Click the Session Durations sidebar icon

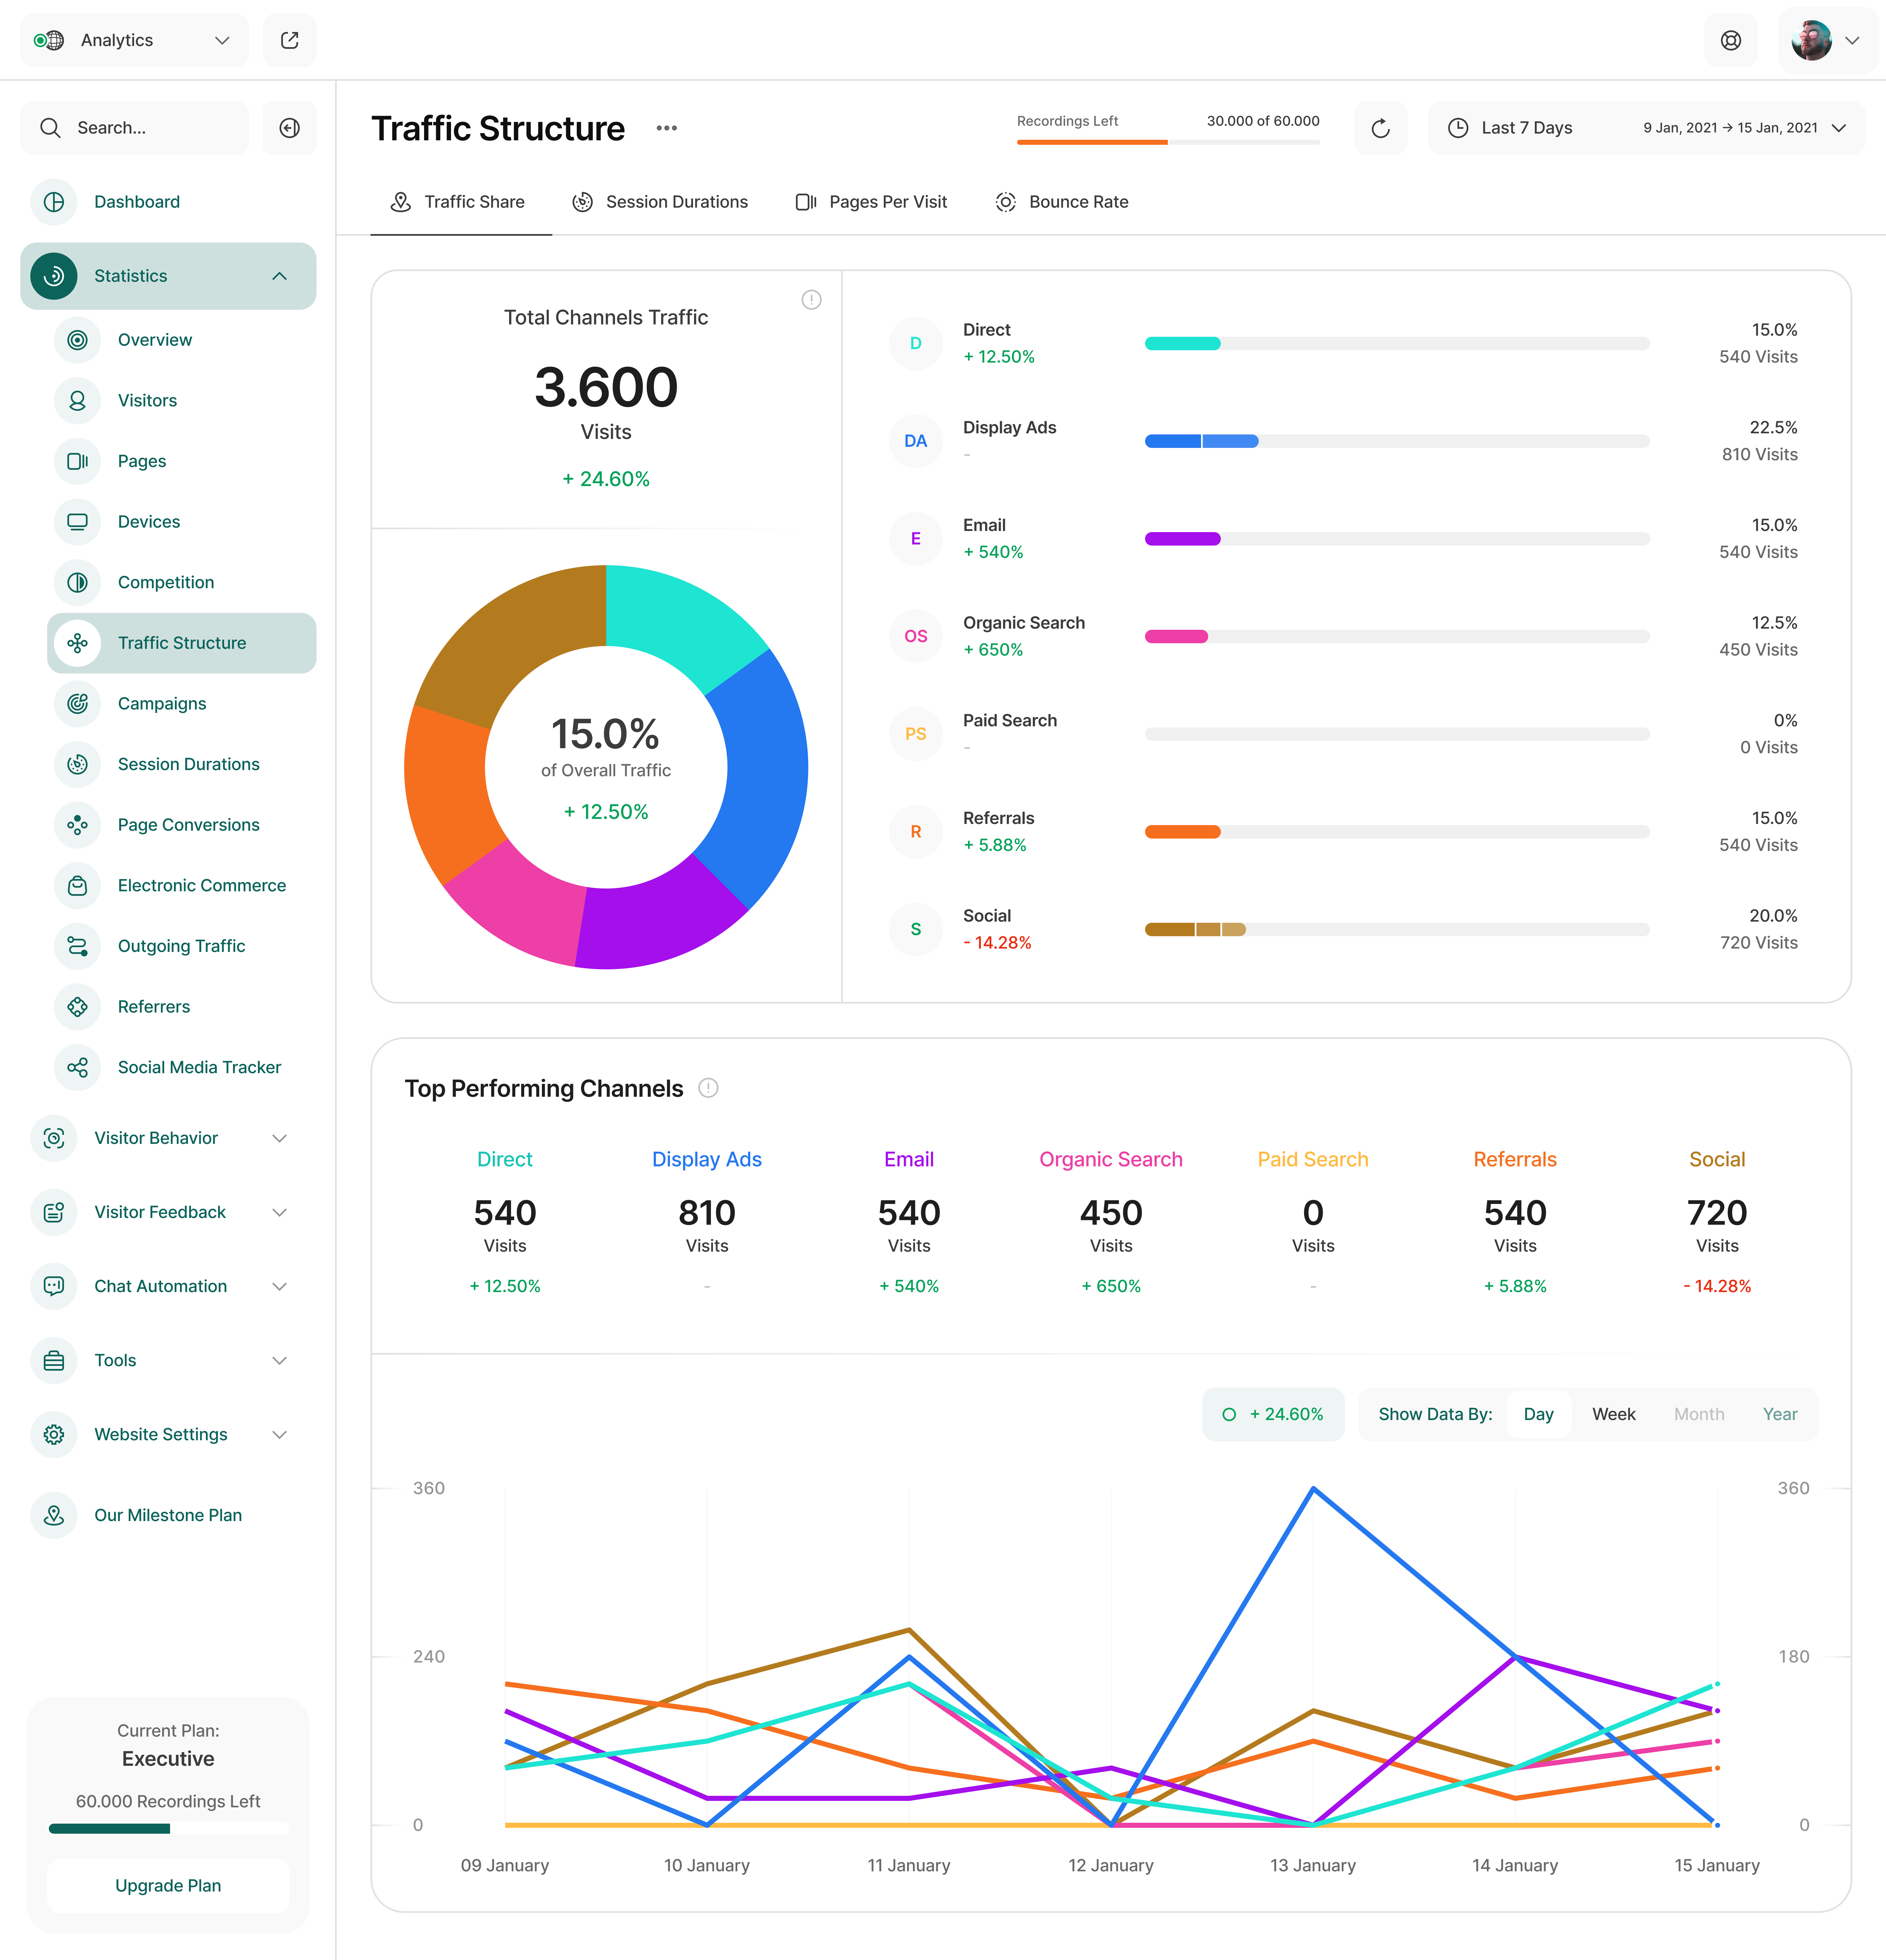77,764
